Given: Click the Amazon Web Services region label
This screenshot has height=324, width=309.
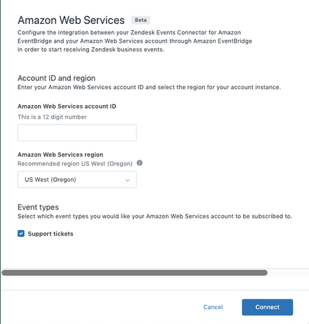Looking at the screenshot, I should (x=60, y=154).
